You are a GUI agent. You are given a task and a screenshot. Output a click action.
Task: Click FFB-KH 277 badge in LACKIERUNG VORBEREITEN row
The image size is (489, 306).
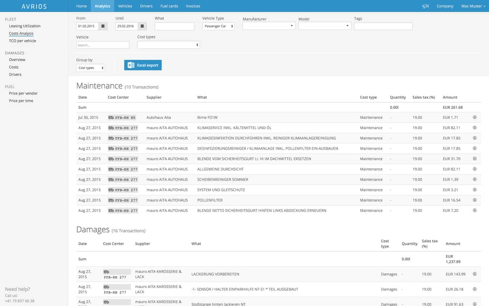click(117, 274)
